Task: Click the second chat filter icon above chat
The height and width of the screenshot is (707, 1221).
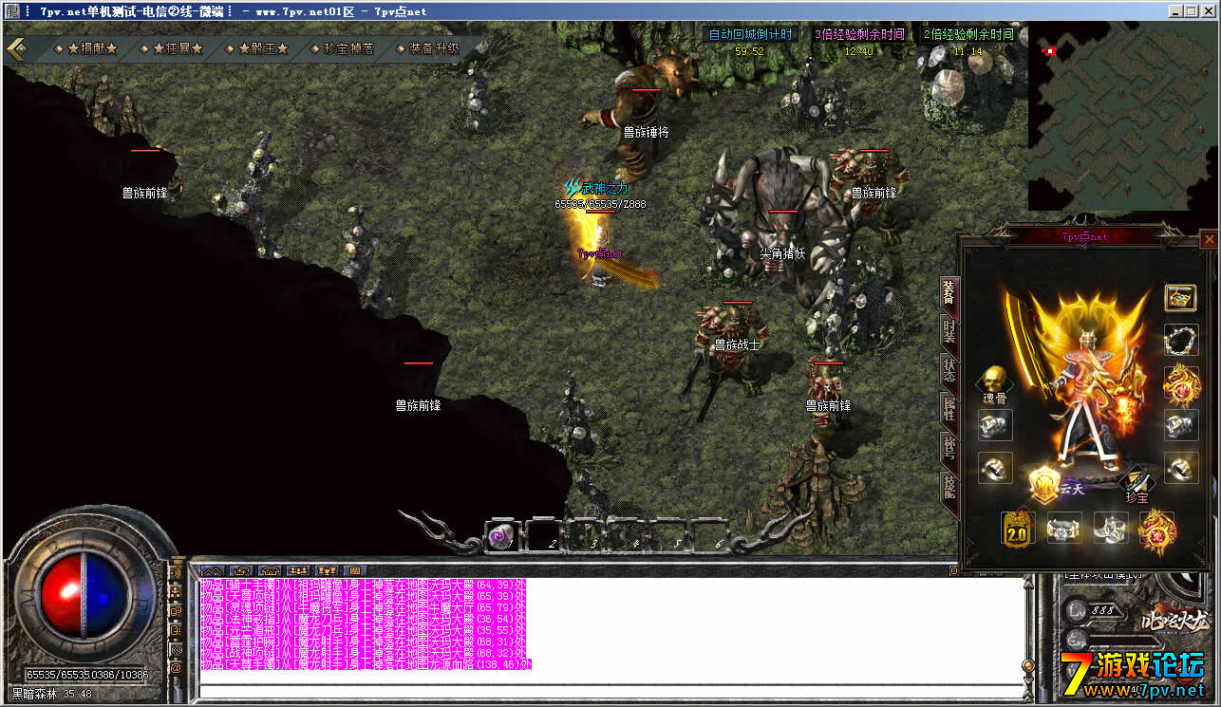Action: [x=241, y=571]
